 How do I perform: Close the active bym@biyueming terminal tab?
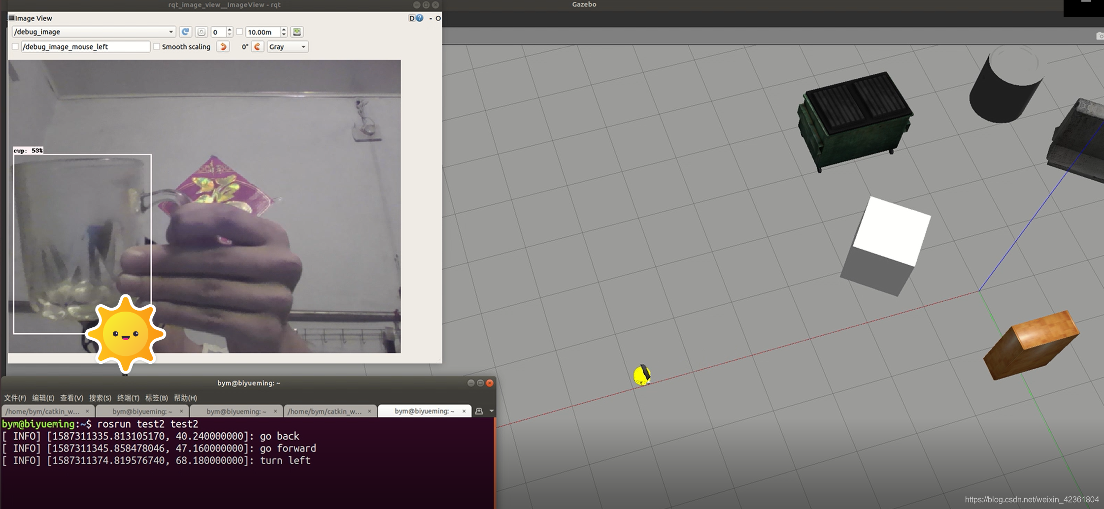pos(464,411)
